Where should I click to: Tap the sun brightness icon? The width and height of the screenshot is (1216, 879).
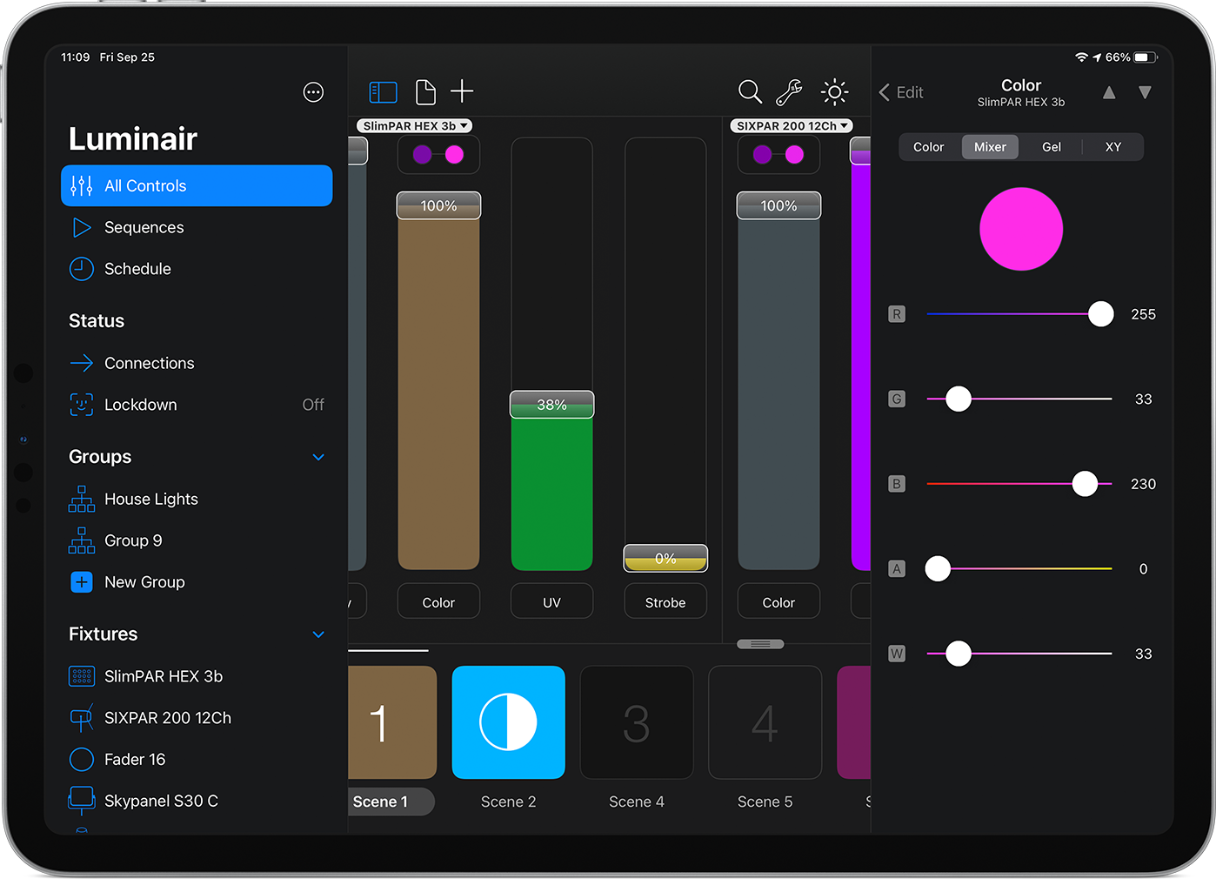coord(834,92)
